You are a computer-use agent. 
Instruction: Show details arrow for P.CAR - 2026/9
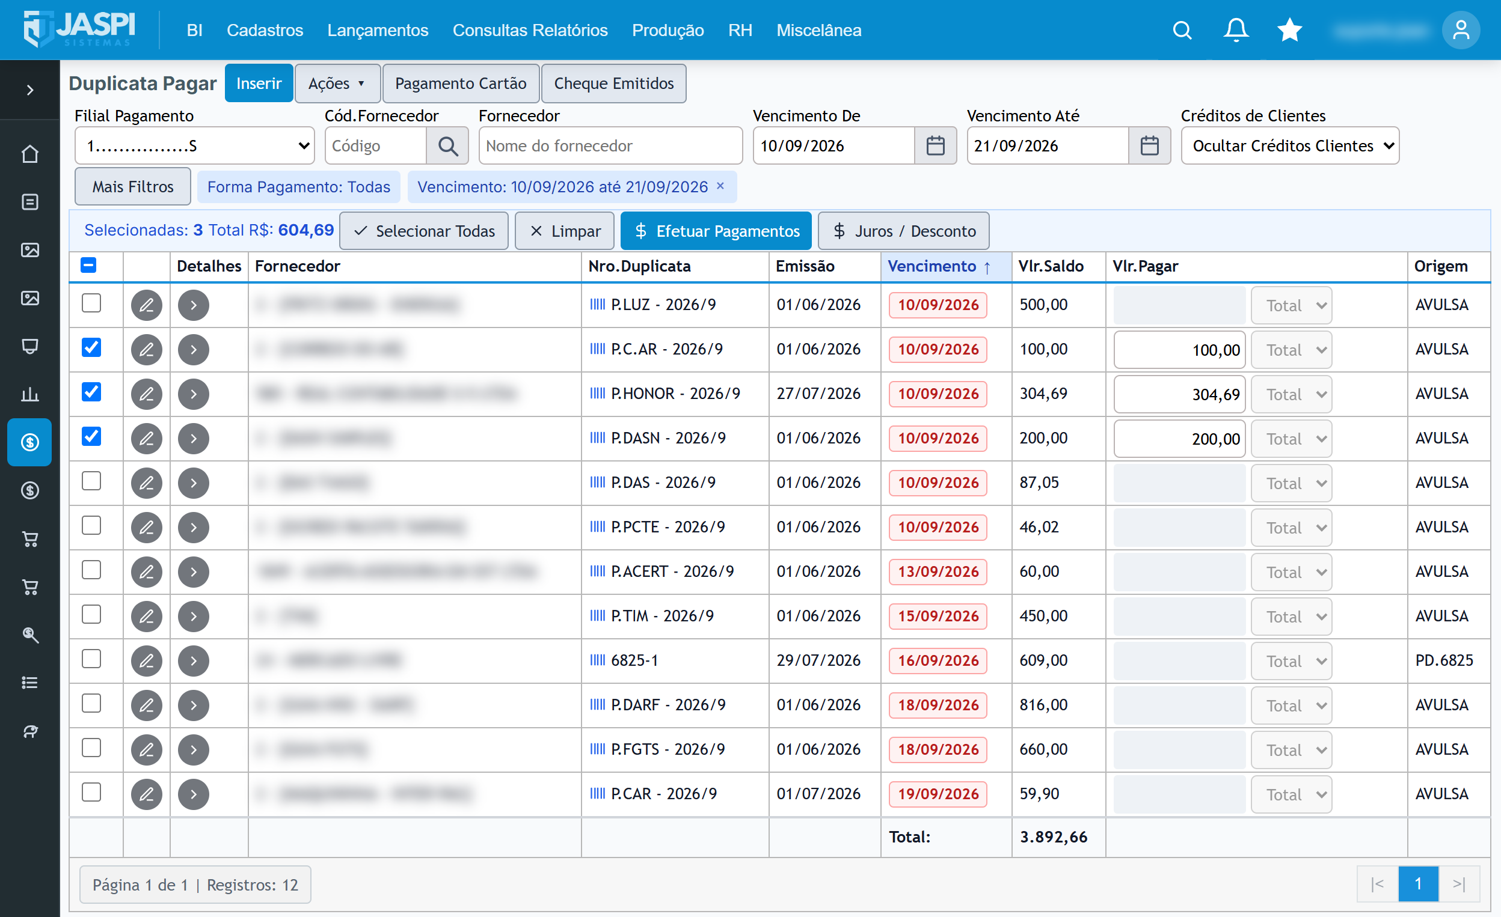point(194,794)
